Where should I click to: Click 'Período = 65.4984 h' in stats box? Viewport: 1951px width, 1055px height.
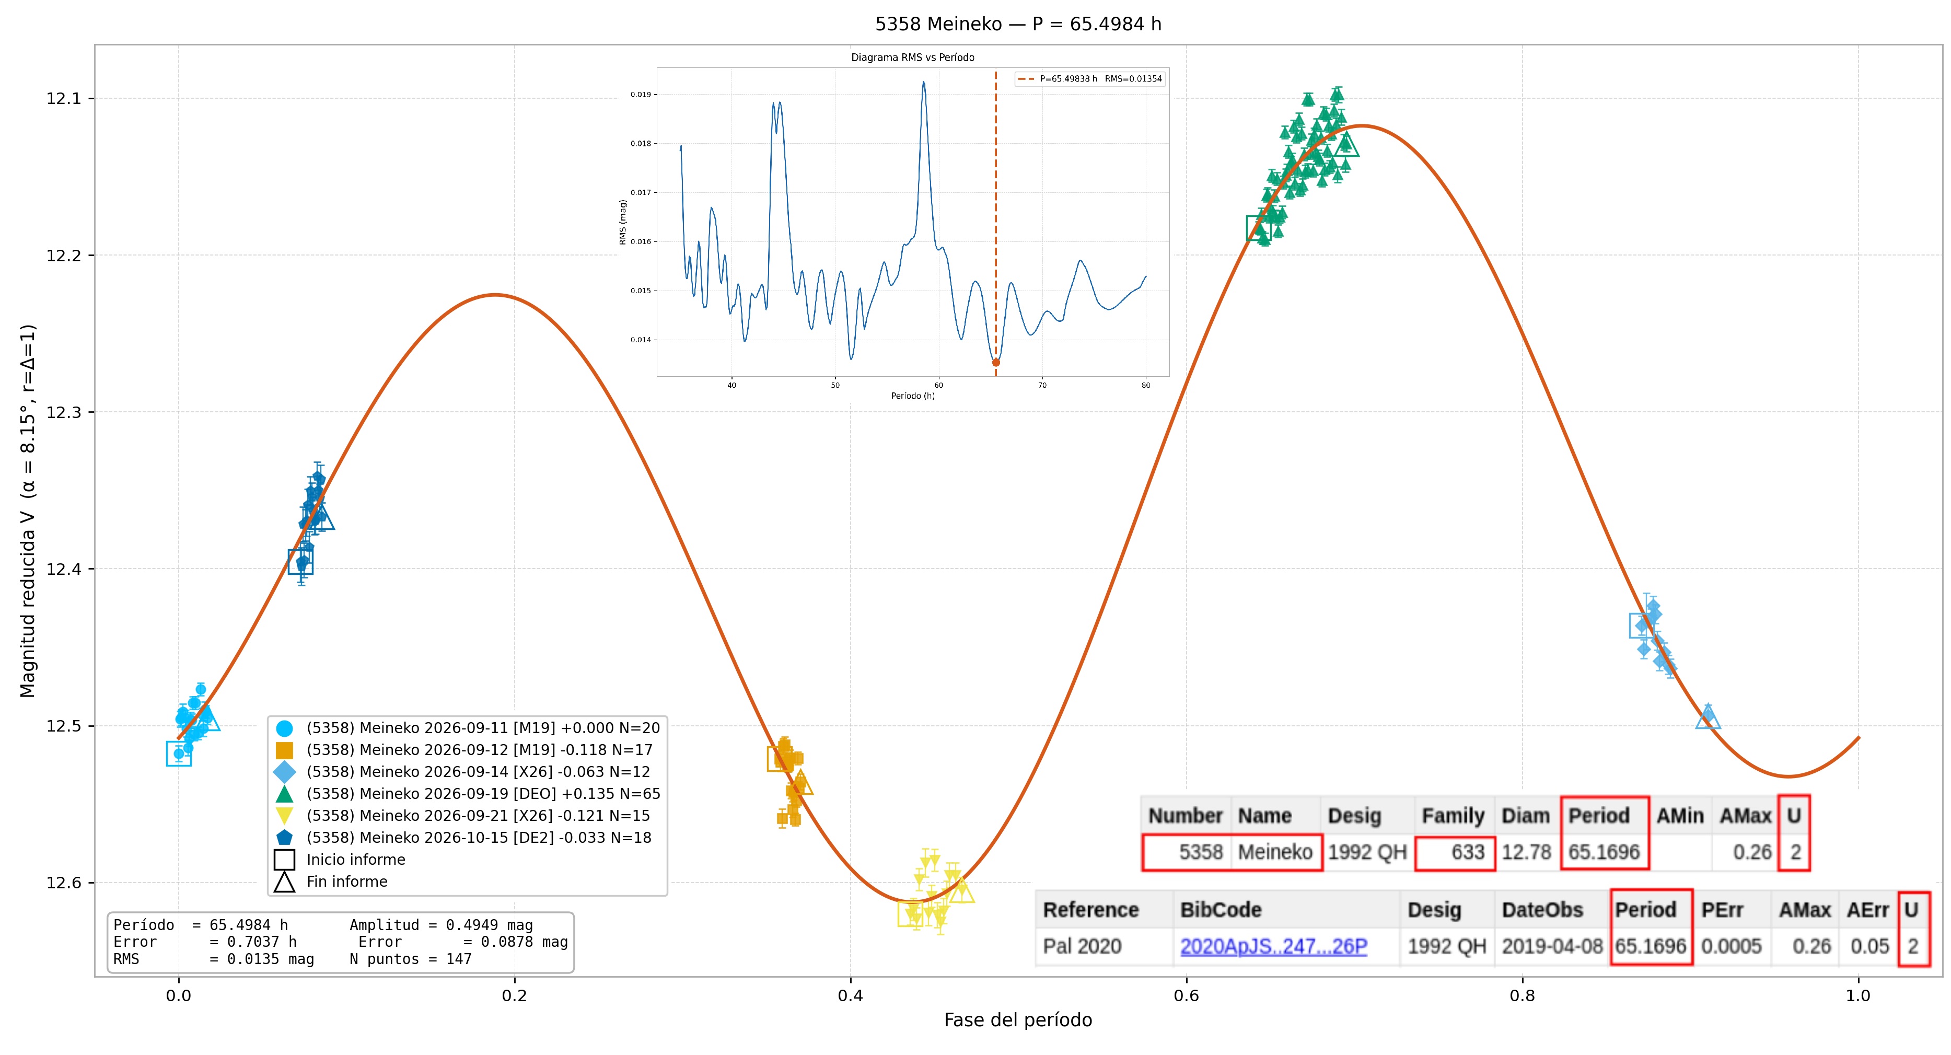click(201, 925)
